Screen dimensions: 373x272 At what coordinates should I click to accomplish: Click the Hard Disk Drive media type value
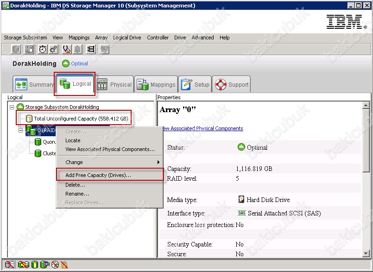coord(268,200)
